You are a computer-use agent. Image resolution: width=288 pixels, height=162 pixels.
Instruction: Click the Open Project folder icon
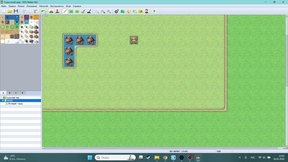[10, 11]
